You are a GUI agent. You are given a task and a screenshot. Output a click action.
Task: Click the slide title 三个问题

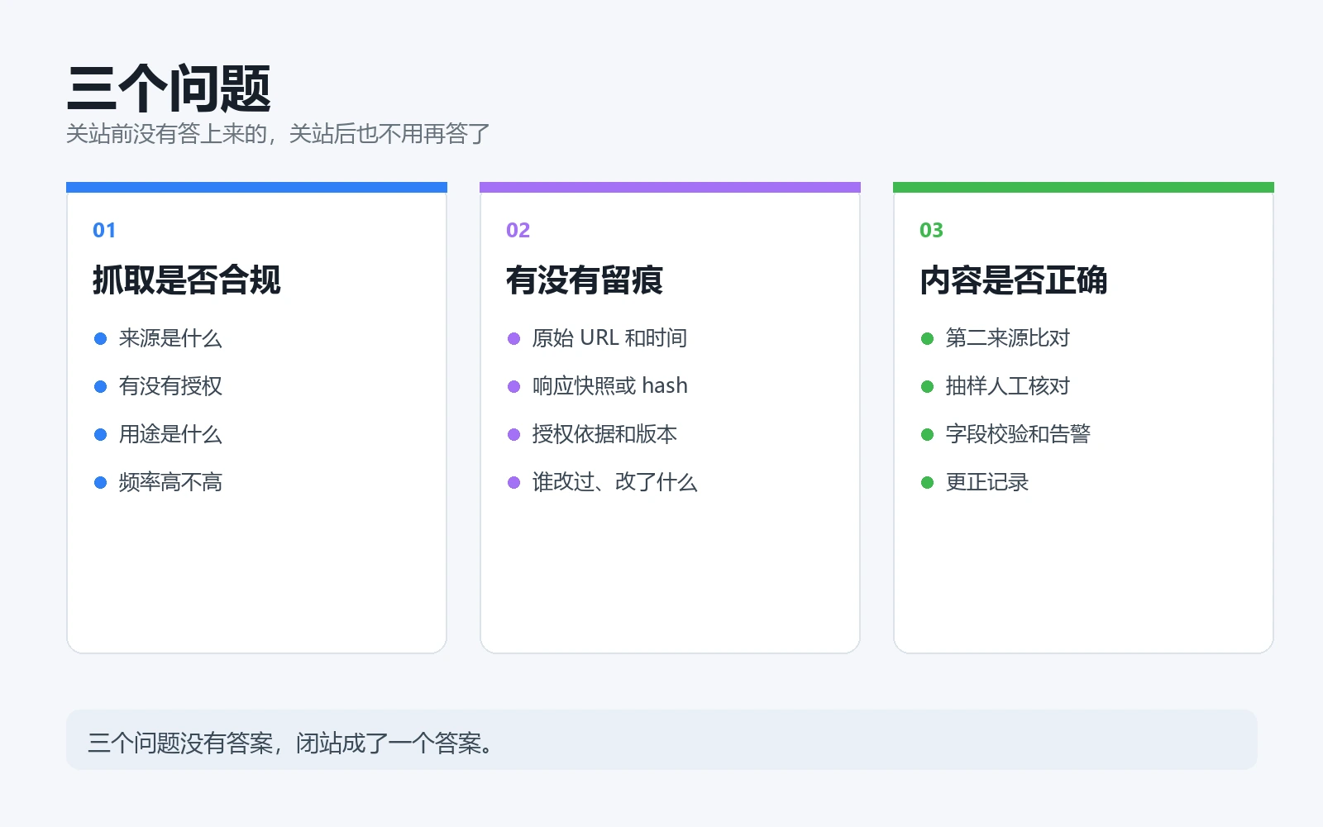coord(169,88)
